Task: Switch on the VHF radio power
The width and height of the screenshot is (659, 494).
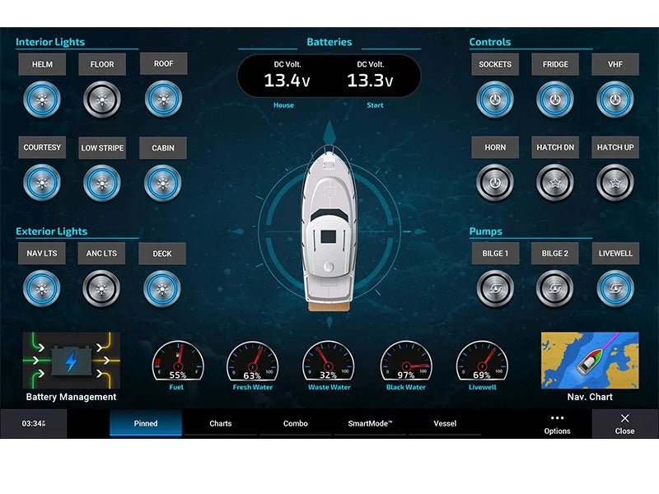Action: [x=615, y=99]
